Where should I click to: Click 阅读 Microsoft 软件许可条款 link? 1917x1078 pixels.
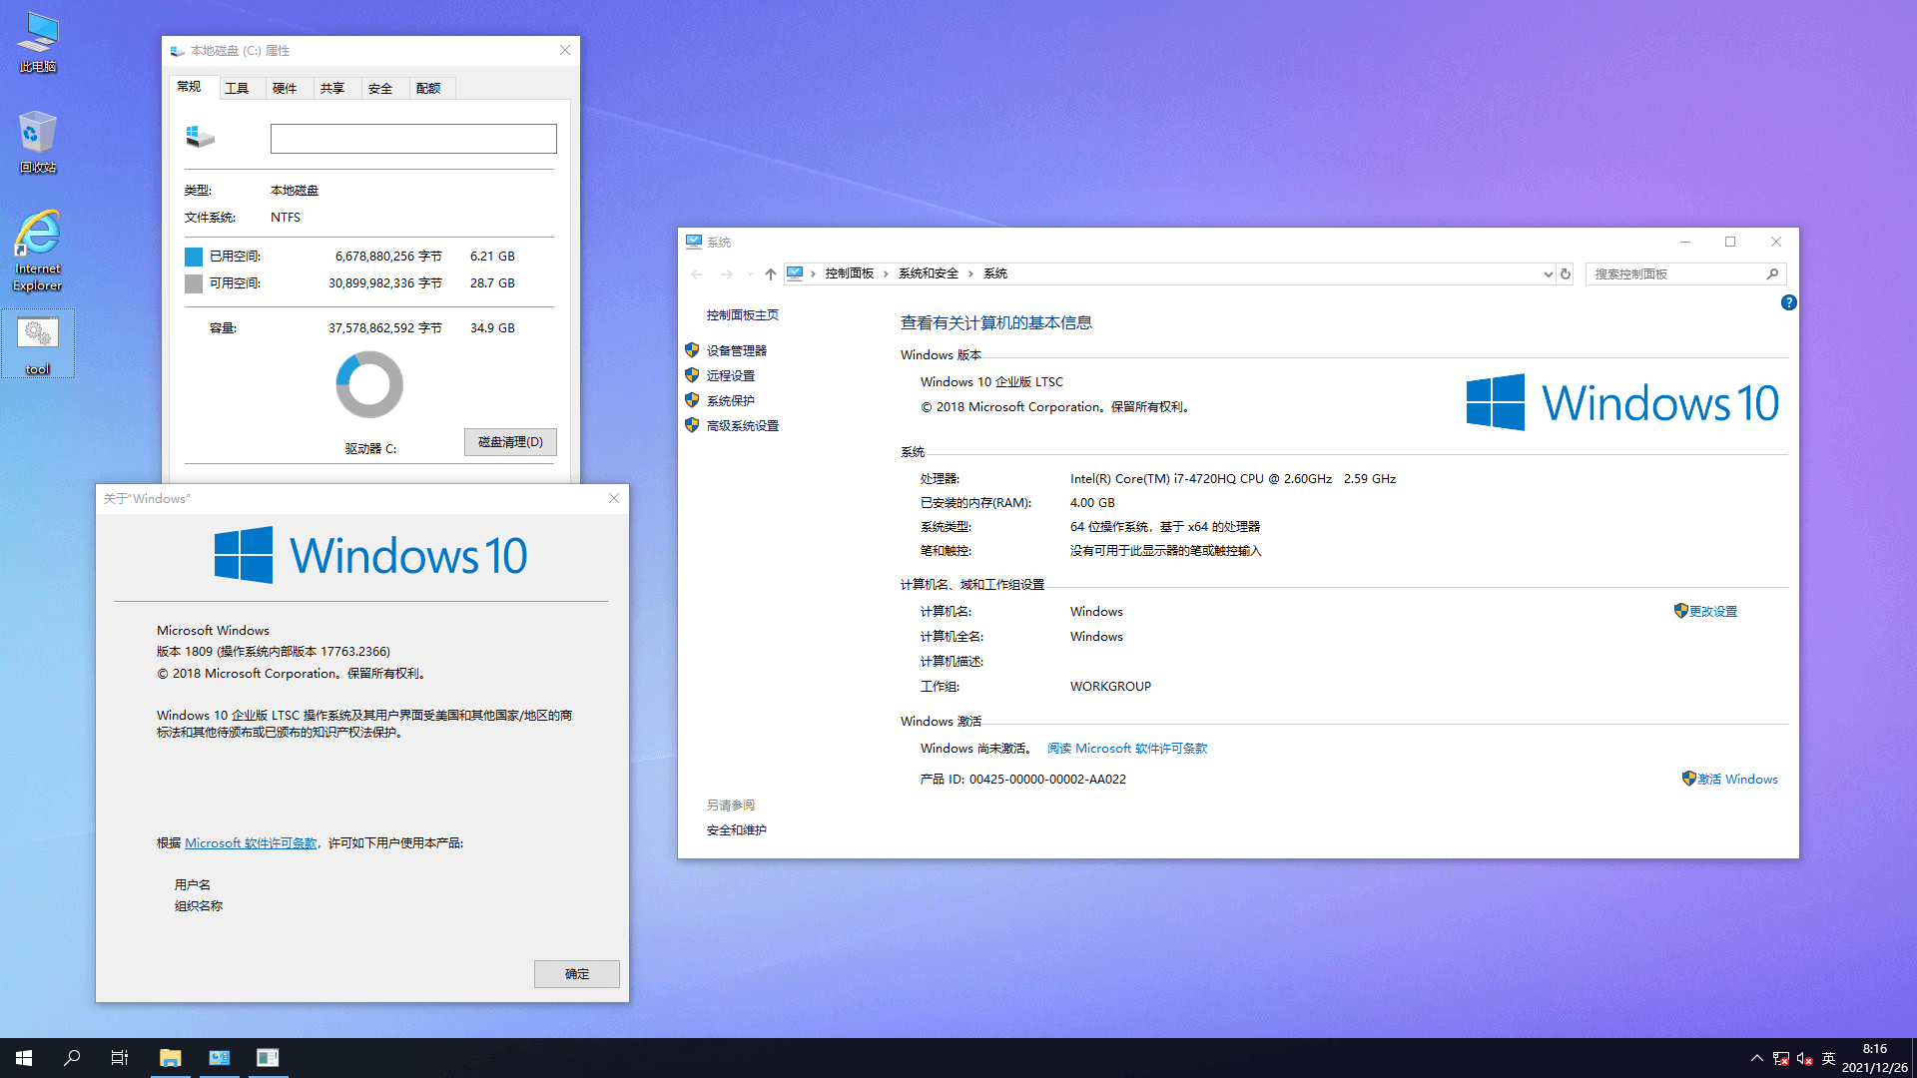[1126, 748]
